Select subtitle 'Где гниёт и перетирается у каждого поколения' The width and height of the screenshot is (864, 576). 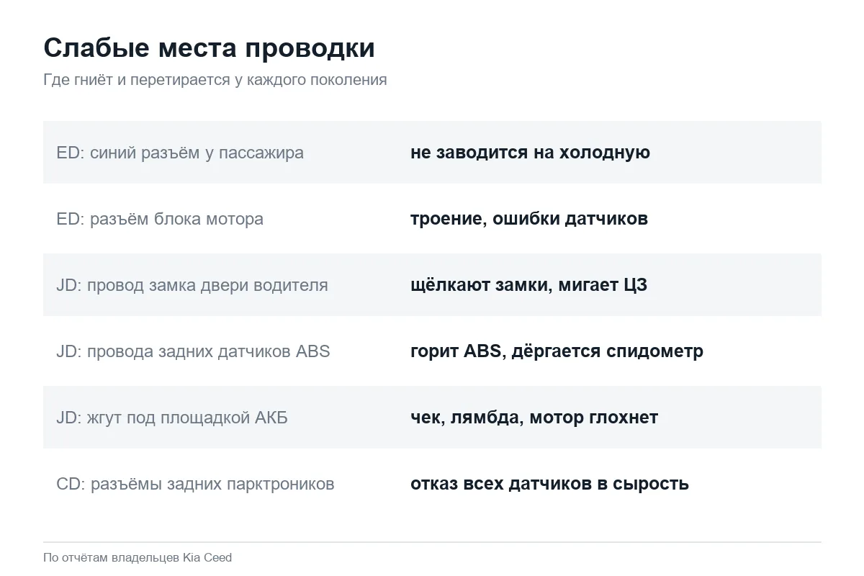(215, 80)
